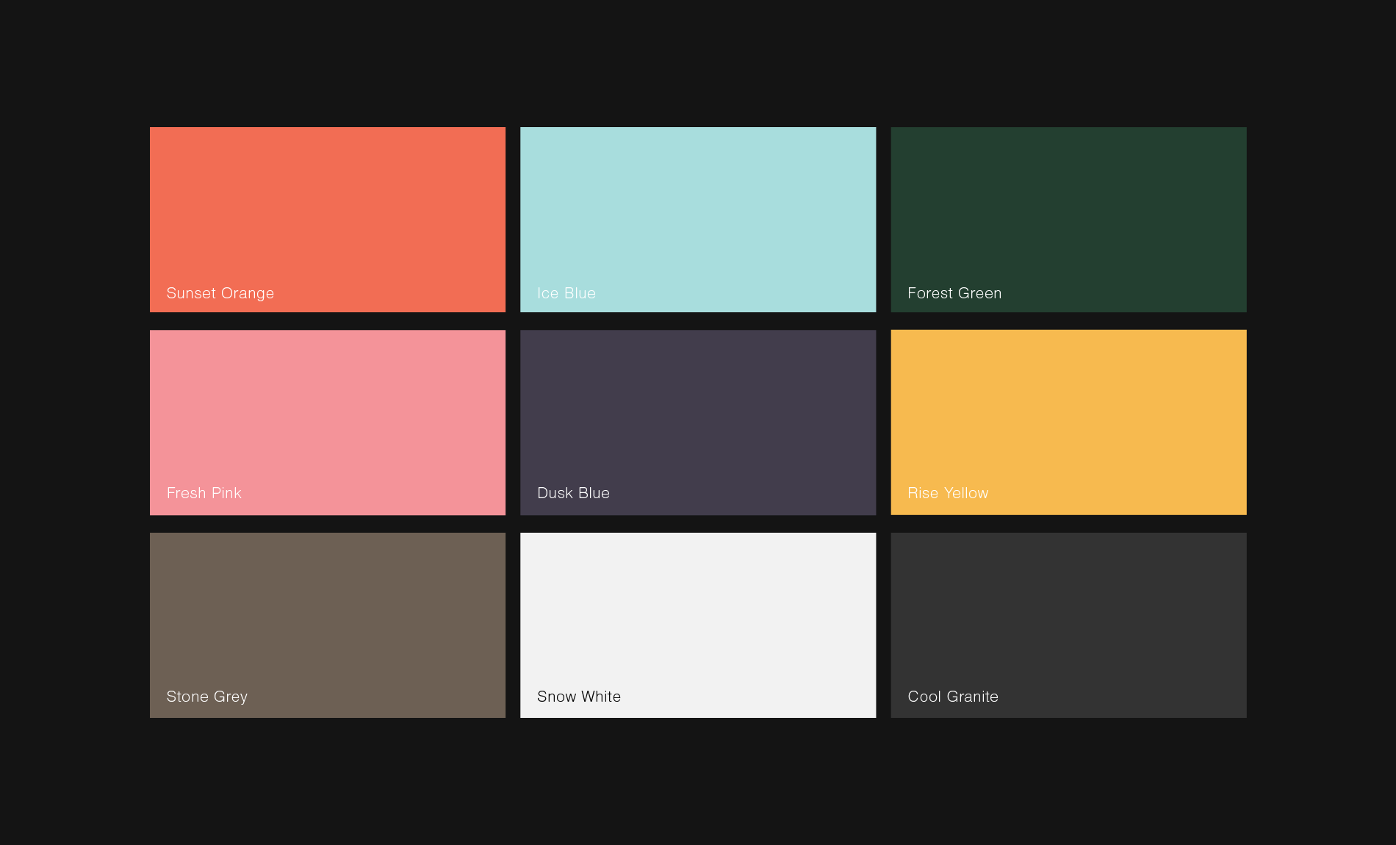Click the "Stone Grey" label text

point(207,697)
